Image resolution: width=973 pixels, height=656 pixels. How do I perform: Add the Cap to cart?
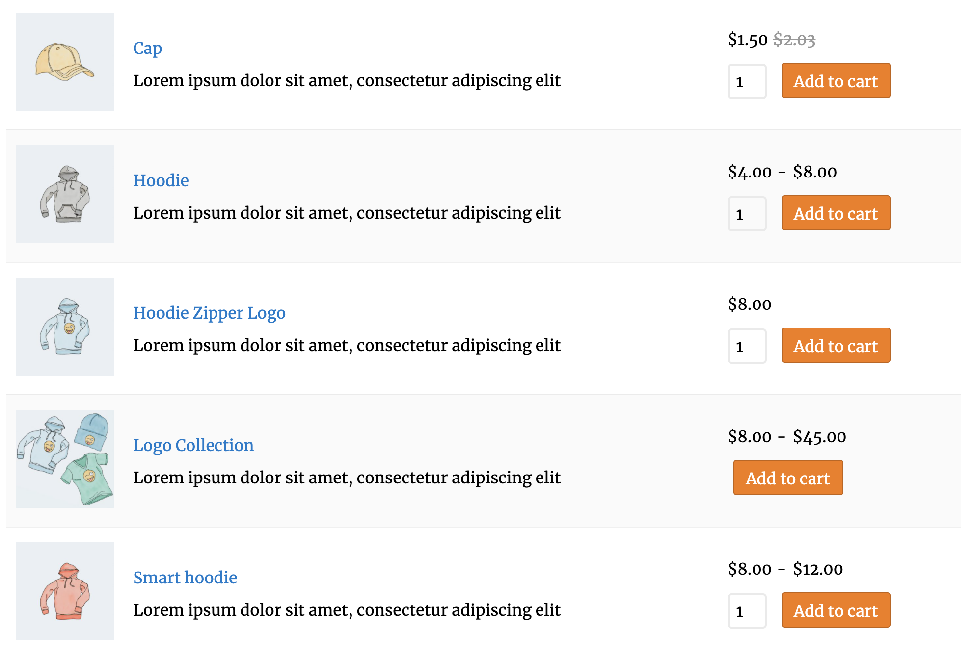[836, 81]
